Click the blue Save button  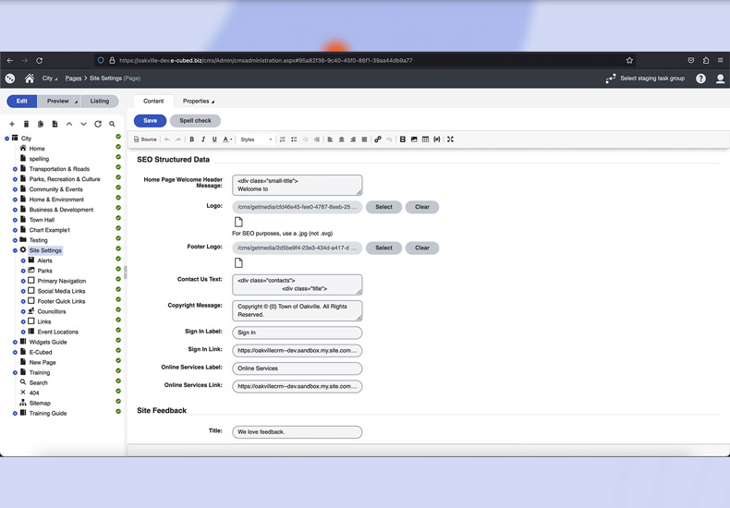(x=150, y=121)
